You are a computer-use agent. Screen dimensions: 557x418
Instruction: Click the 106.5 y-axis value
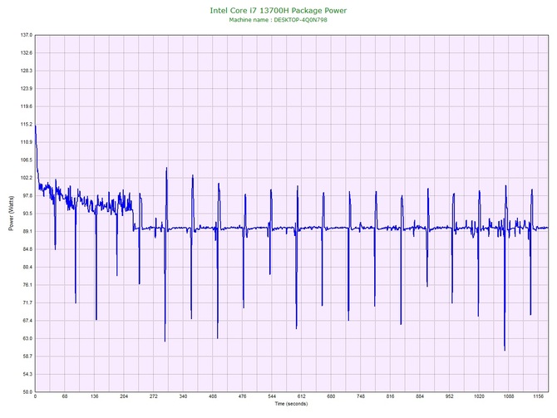point(27,160)
